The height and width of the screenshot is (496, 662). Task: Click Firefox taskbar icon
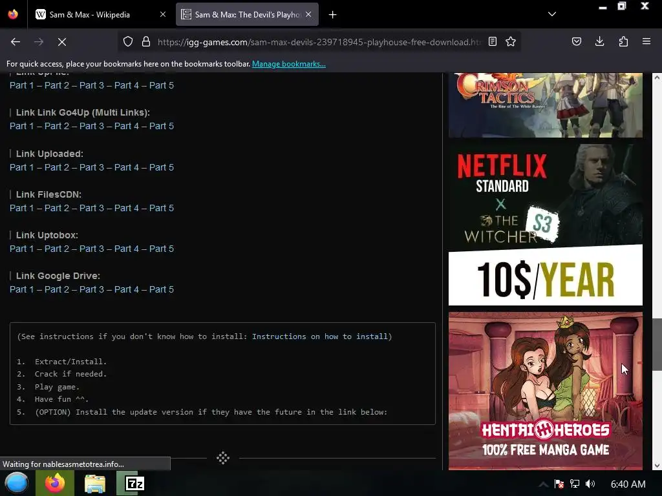pos(54,483)
